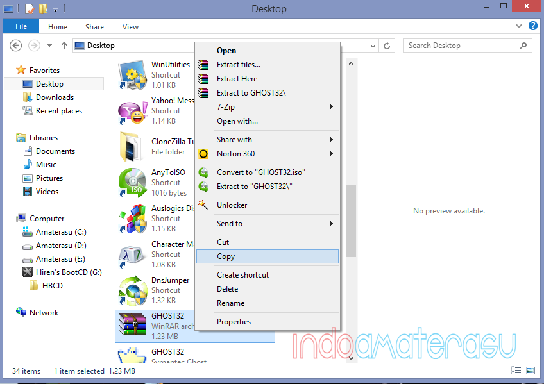Select the CloneZilla folder icon
This screenshot has width=544, height=384.
coord(130,147)
